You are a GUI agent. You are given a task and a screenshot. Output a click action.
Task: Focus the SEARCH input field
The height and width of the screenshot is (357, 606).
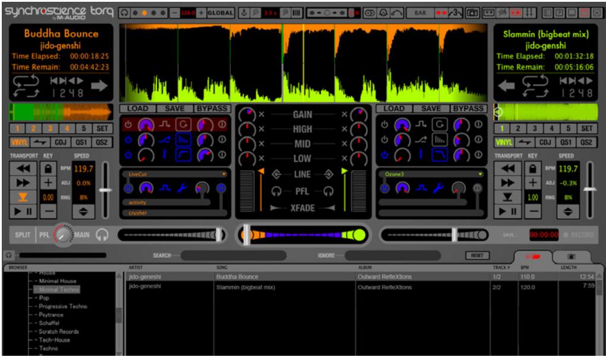tap(233, 255)
